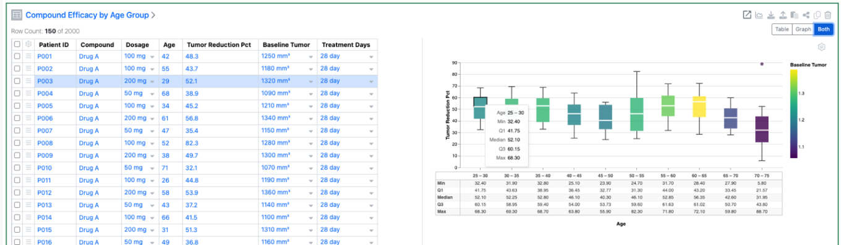Click row handle icon for P010
This screenshot has height=245, width=841.
tap(28, 168)
